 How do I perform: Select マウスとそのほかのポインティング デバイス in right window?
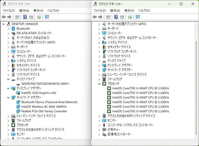pos(131,116)
